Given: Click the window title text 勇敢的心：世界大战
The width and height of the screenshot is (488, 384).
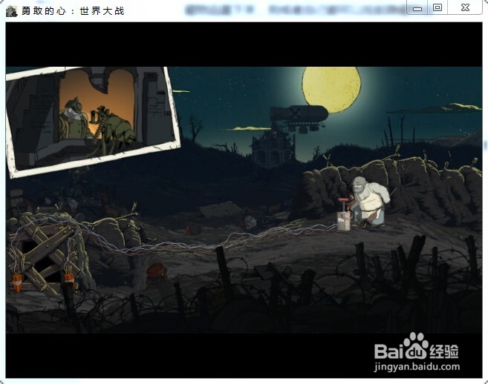Looking at the screenshot, I should 73,11.
